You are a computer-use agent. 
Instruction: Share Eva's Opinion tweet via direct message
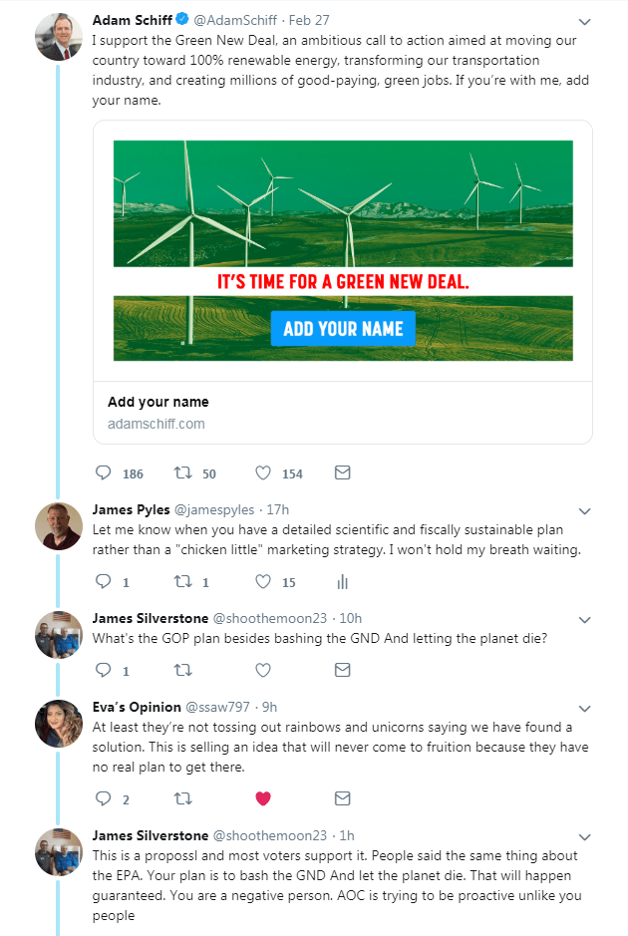[342, 798]
